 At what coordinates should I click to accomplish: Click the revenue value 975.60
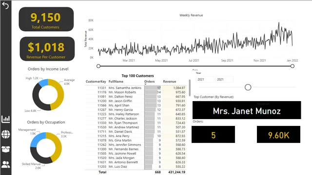click(180, 92)
